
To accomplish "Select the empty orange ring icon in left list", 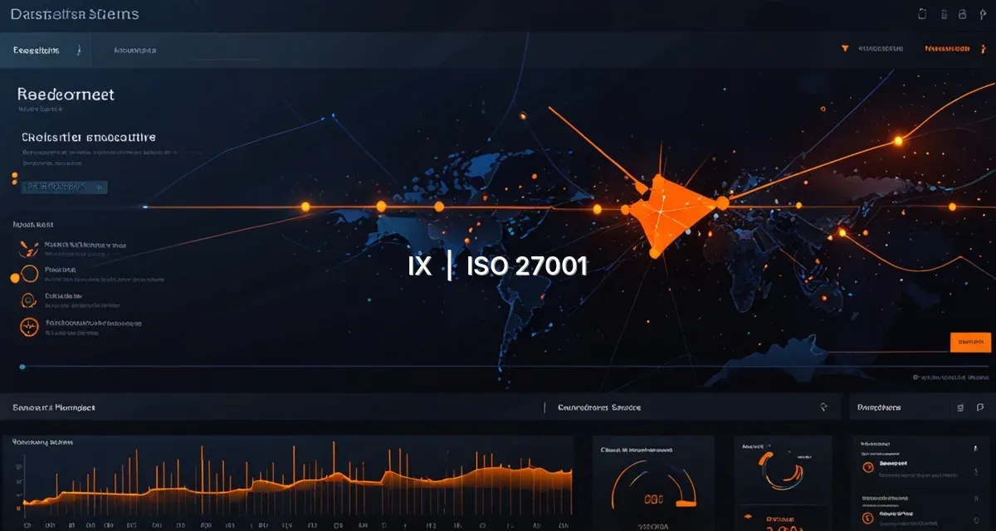I will [x=30, y=274].
